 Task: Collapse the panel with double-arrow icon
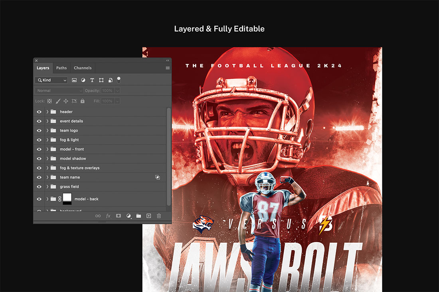pos(168,61)
